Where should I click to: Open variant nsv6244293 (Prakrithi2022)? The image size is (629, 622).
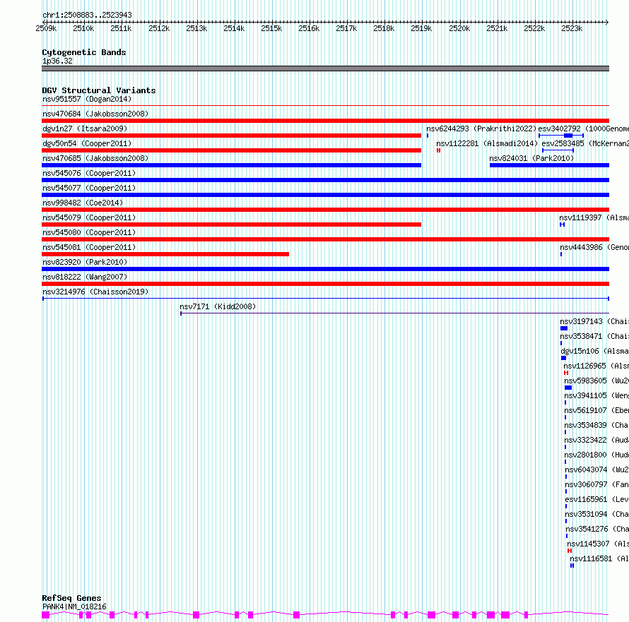[x=481, y=128]
